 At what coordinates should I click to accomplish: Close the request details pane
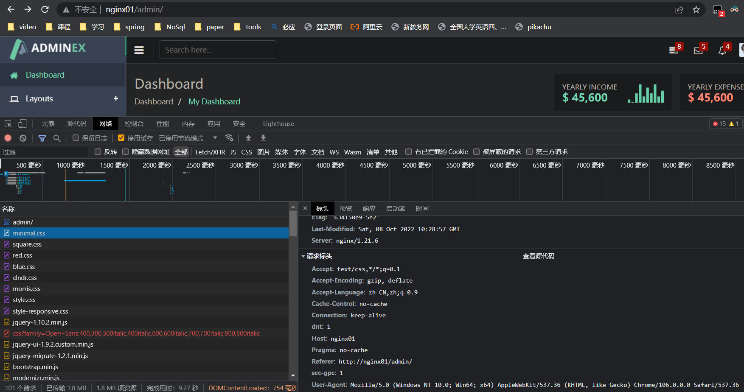pyautogui.click(x=305, y=208)
